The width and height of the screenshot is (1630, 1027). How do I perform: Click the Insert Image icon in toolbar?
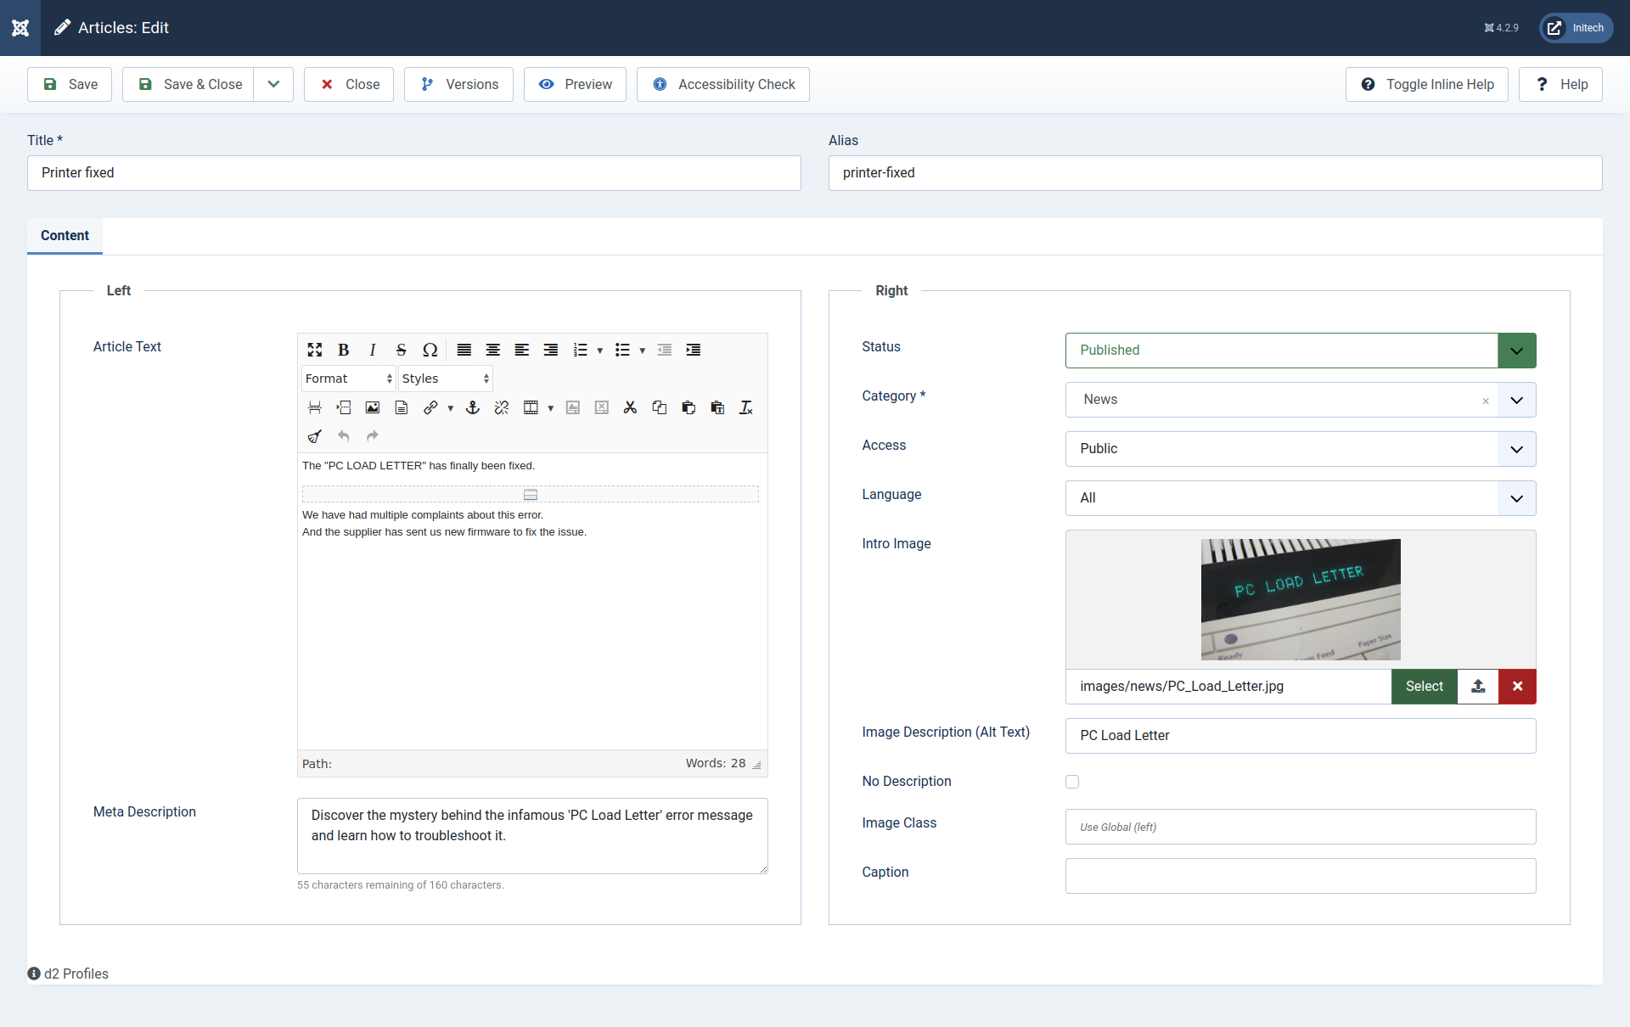[372, 407]
